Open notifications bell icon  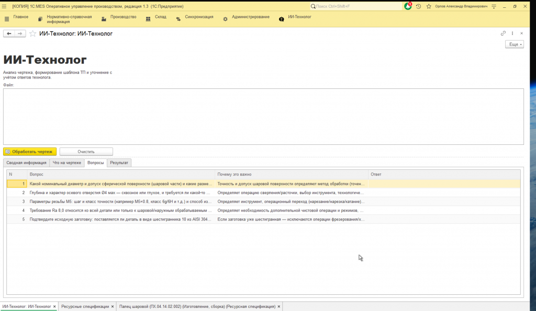[x=408, y=6]
